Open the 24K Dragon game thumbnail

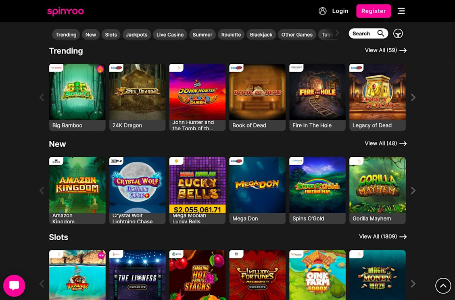tap(137, 92)
